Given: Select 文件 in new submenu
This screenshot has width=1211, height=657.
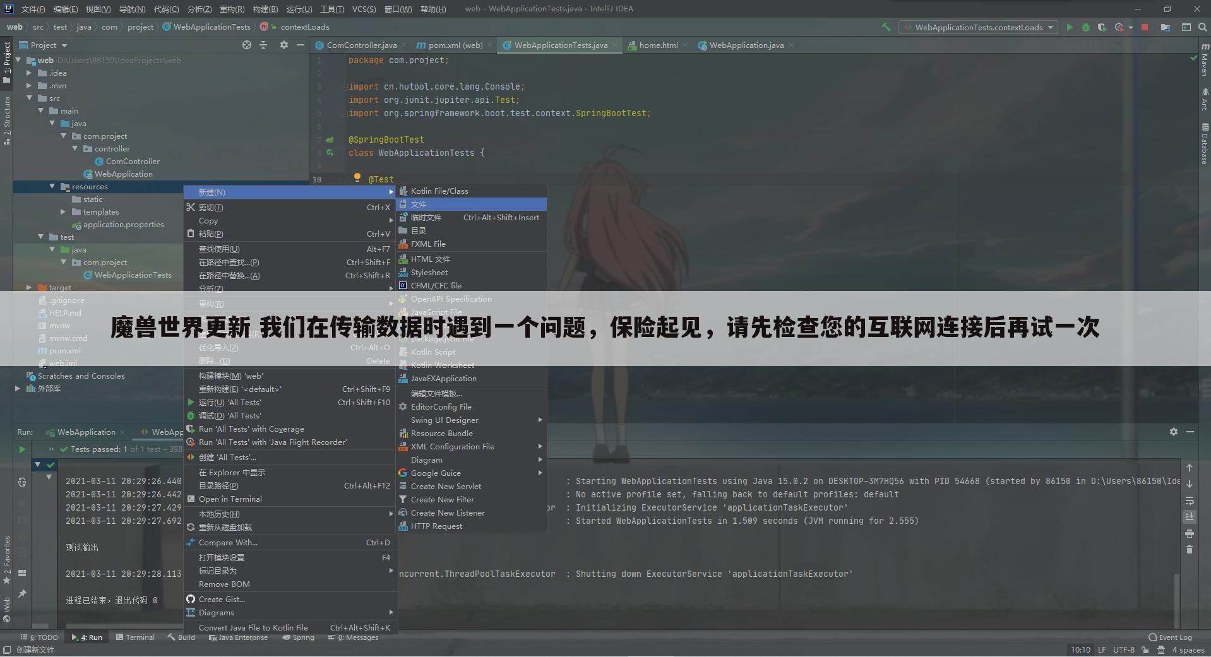Looking at the screenshot, I should [471, 204].
